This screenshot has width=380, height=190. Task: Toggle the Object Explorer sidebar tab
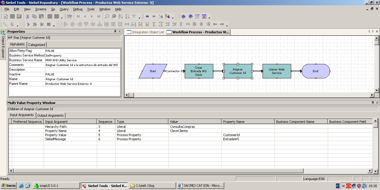coord(2,44)
